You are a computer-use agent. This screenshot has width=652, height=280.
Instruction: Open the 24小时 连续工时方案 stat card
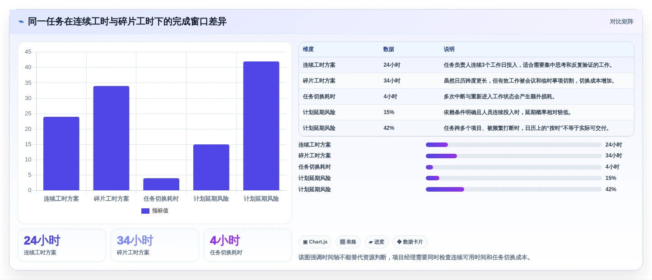(62, 245)
